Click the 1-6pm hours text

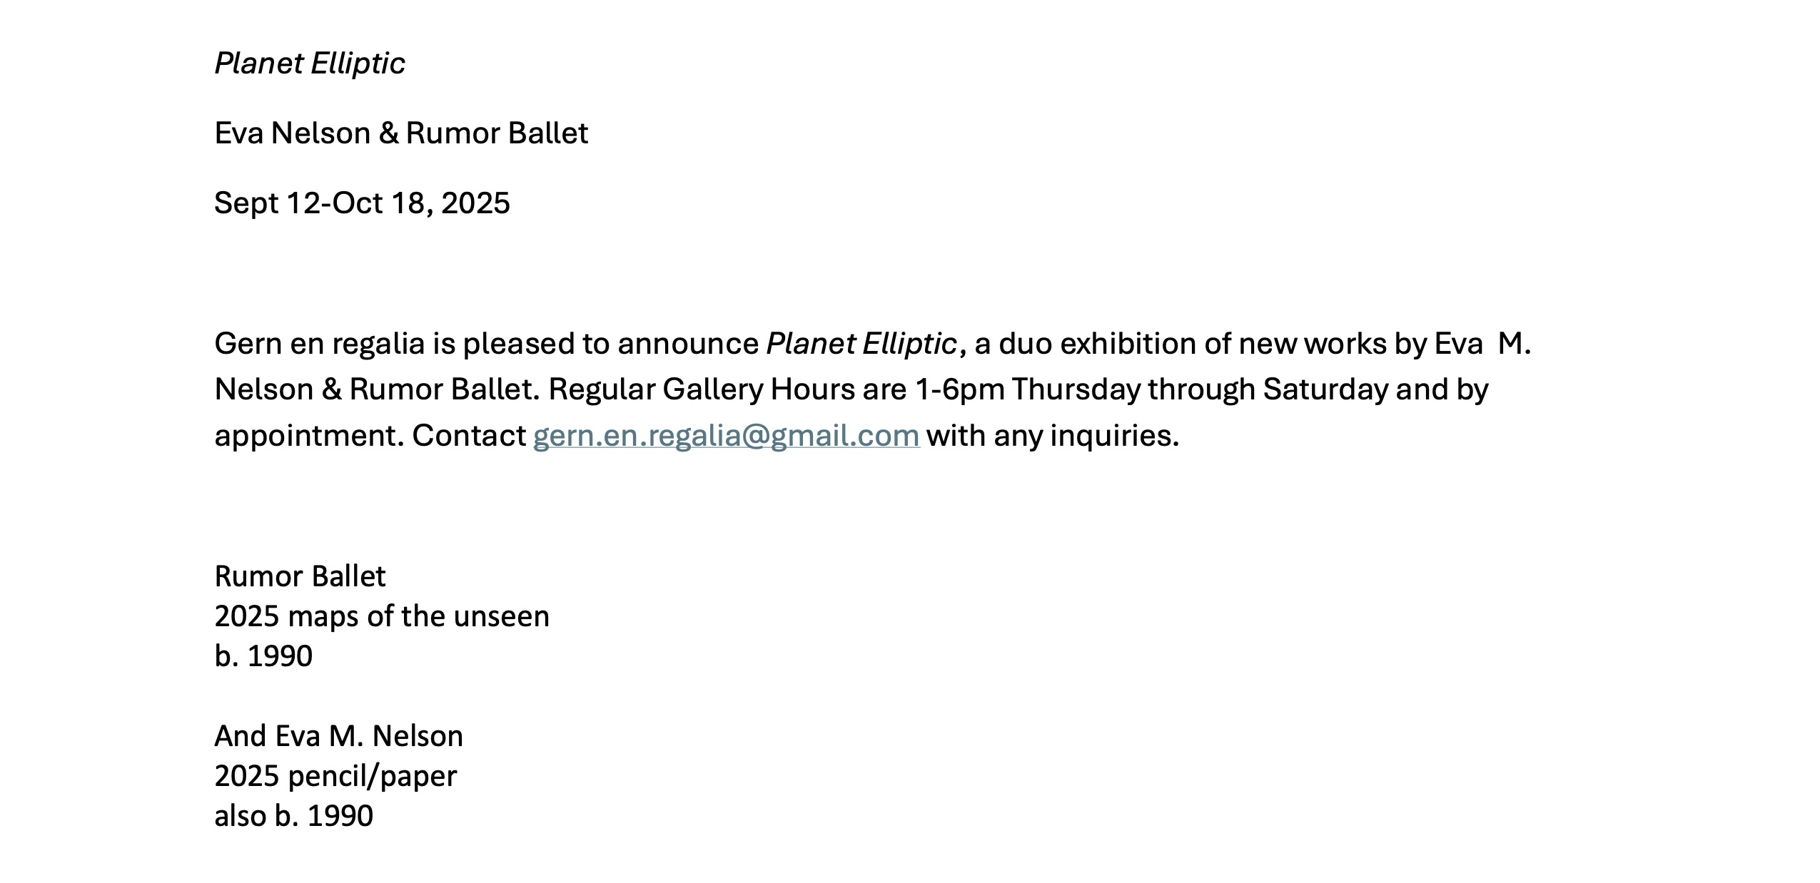[959, 389]
